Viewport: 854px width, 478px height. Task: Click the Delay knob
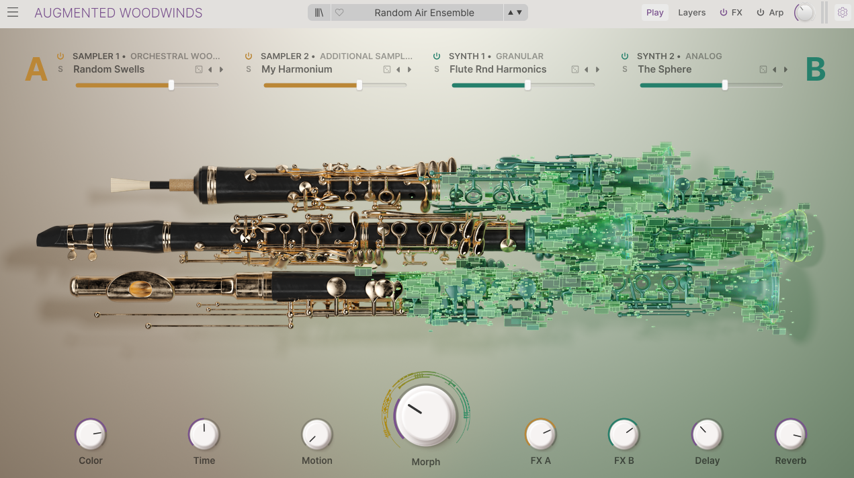(x=707, y=434)
